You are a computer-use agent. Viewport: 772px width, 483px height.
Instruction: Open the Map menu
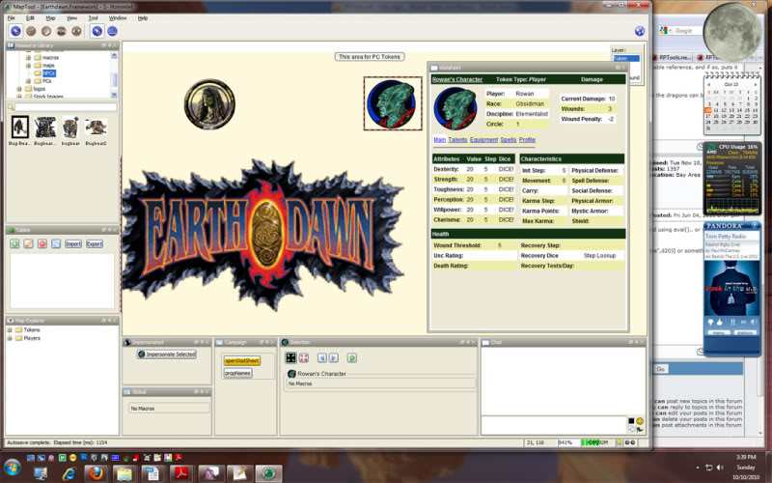pyautogui.click(x=50, y=18)
